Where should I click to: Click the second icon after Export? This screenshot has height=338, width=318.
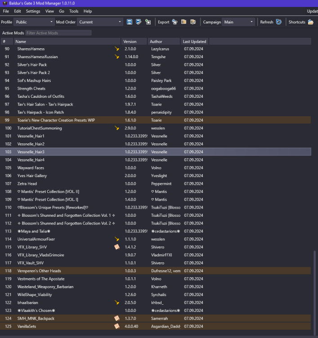coord(184,22)
